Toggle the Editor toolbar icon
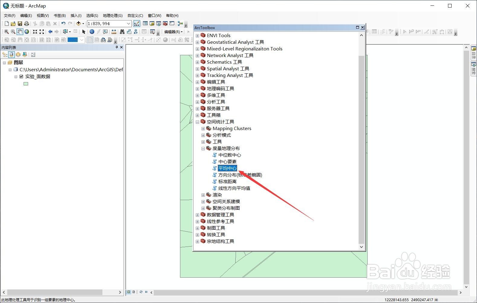Image resolution: width=477 pixels, height=303 pixels. [137, 24]
